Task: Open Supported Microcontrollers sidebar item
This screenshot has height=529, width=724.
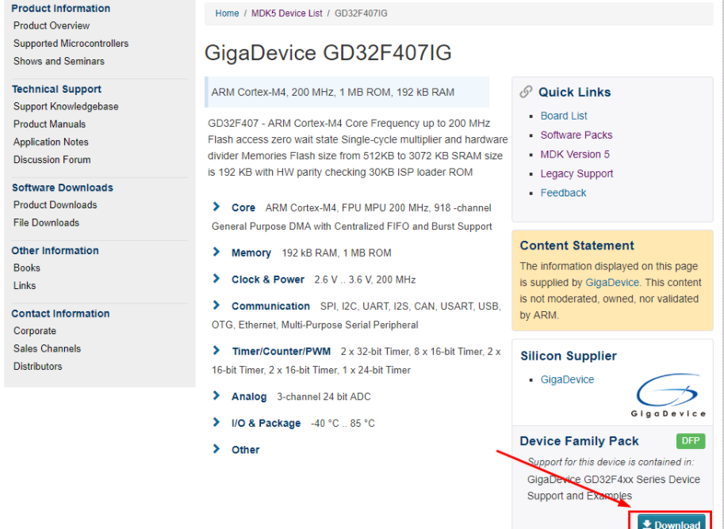Action: coord(71,44)
